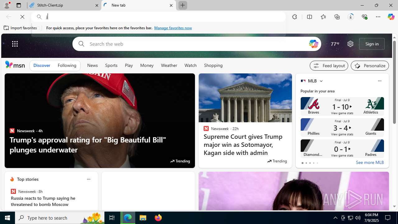
Task: Click the Sign in button
Action: pos(372,44)
